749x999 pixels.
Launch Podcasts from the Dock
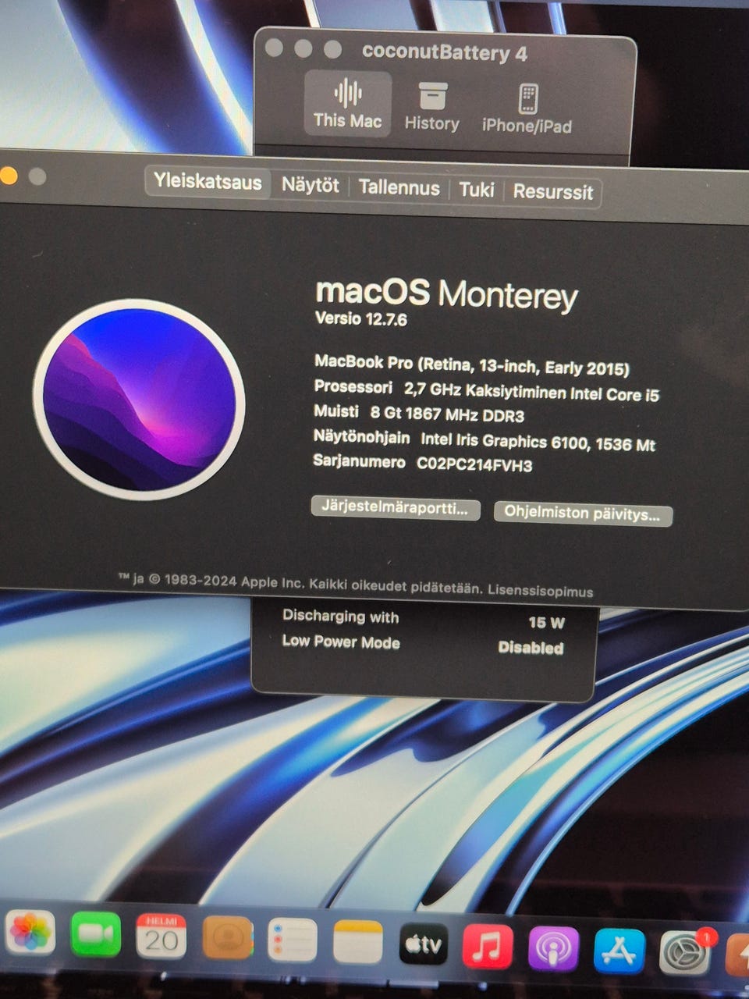point(554,949)
